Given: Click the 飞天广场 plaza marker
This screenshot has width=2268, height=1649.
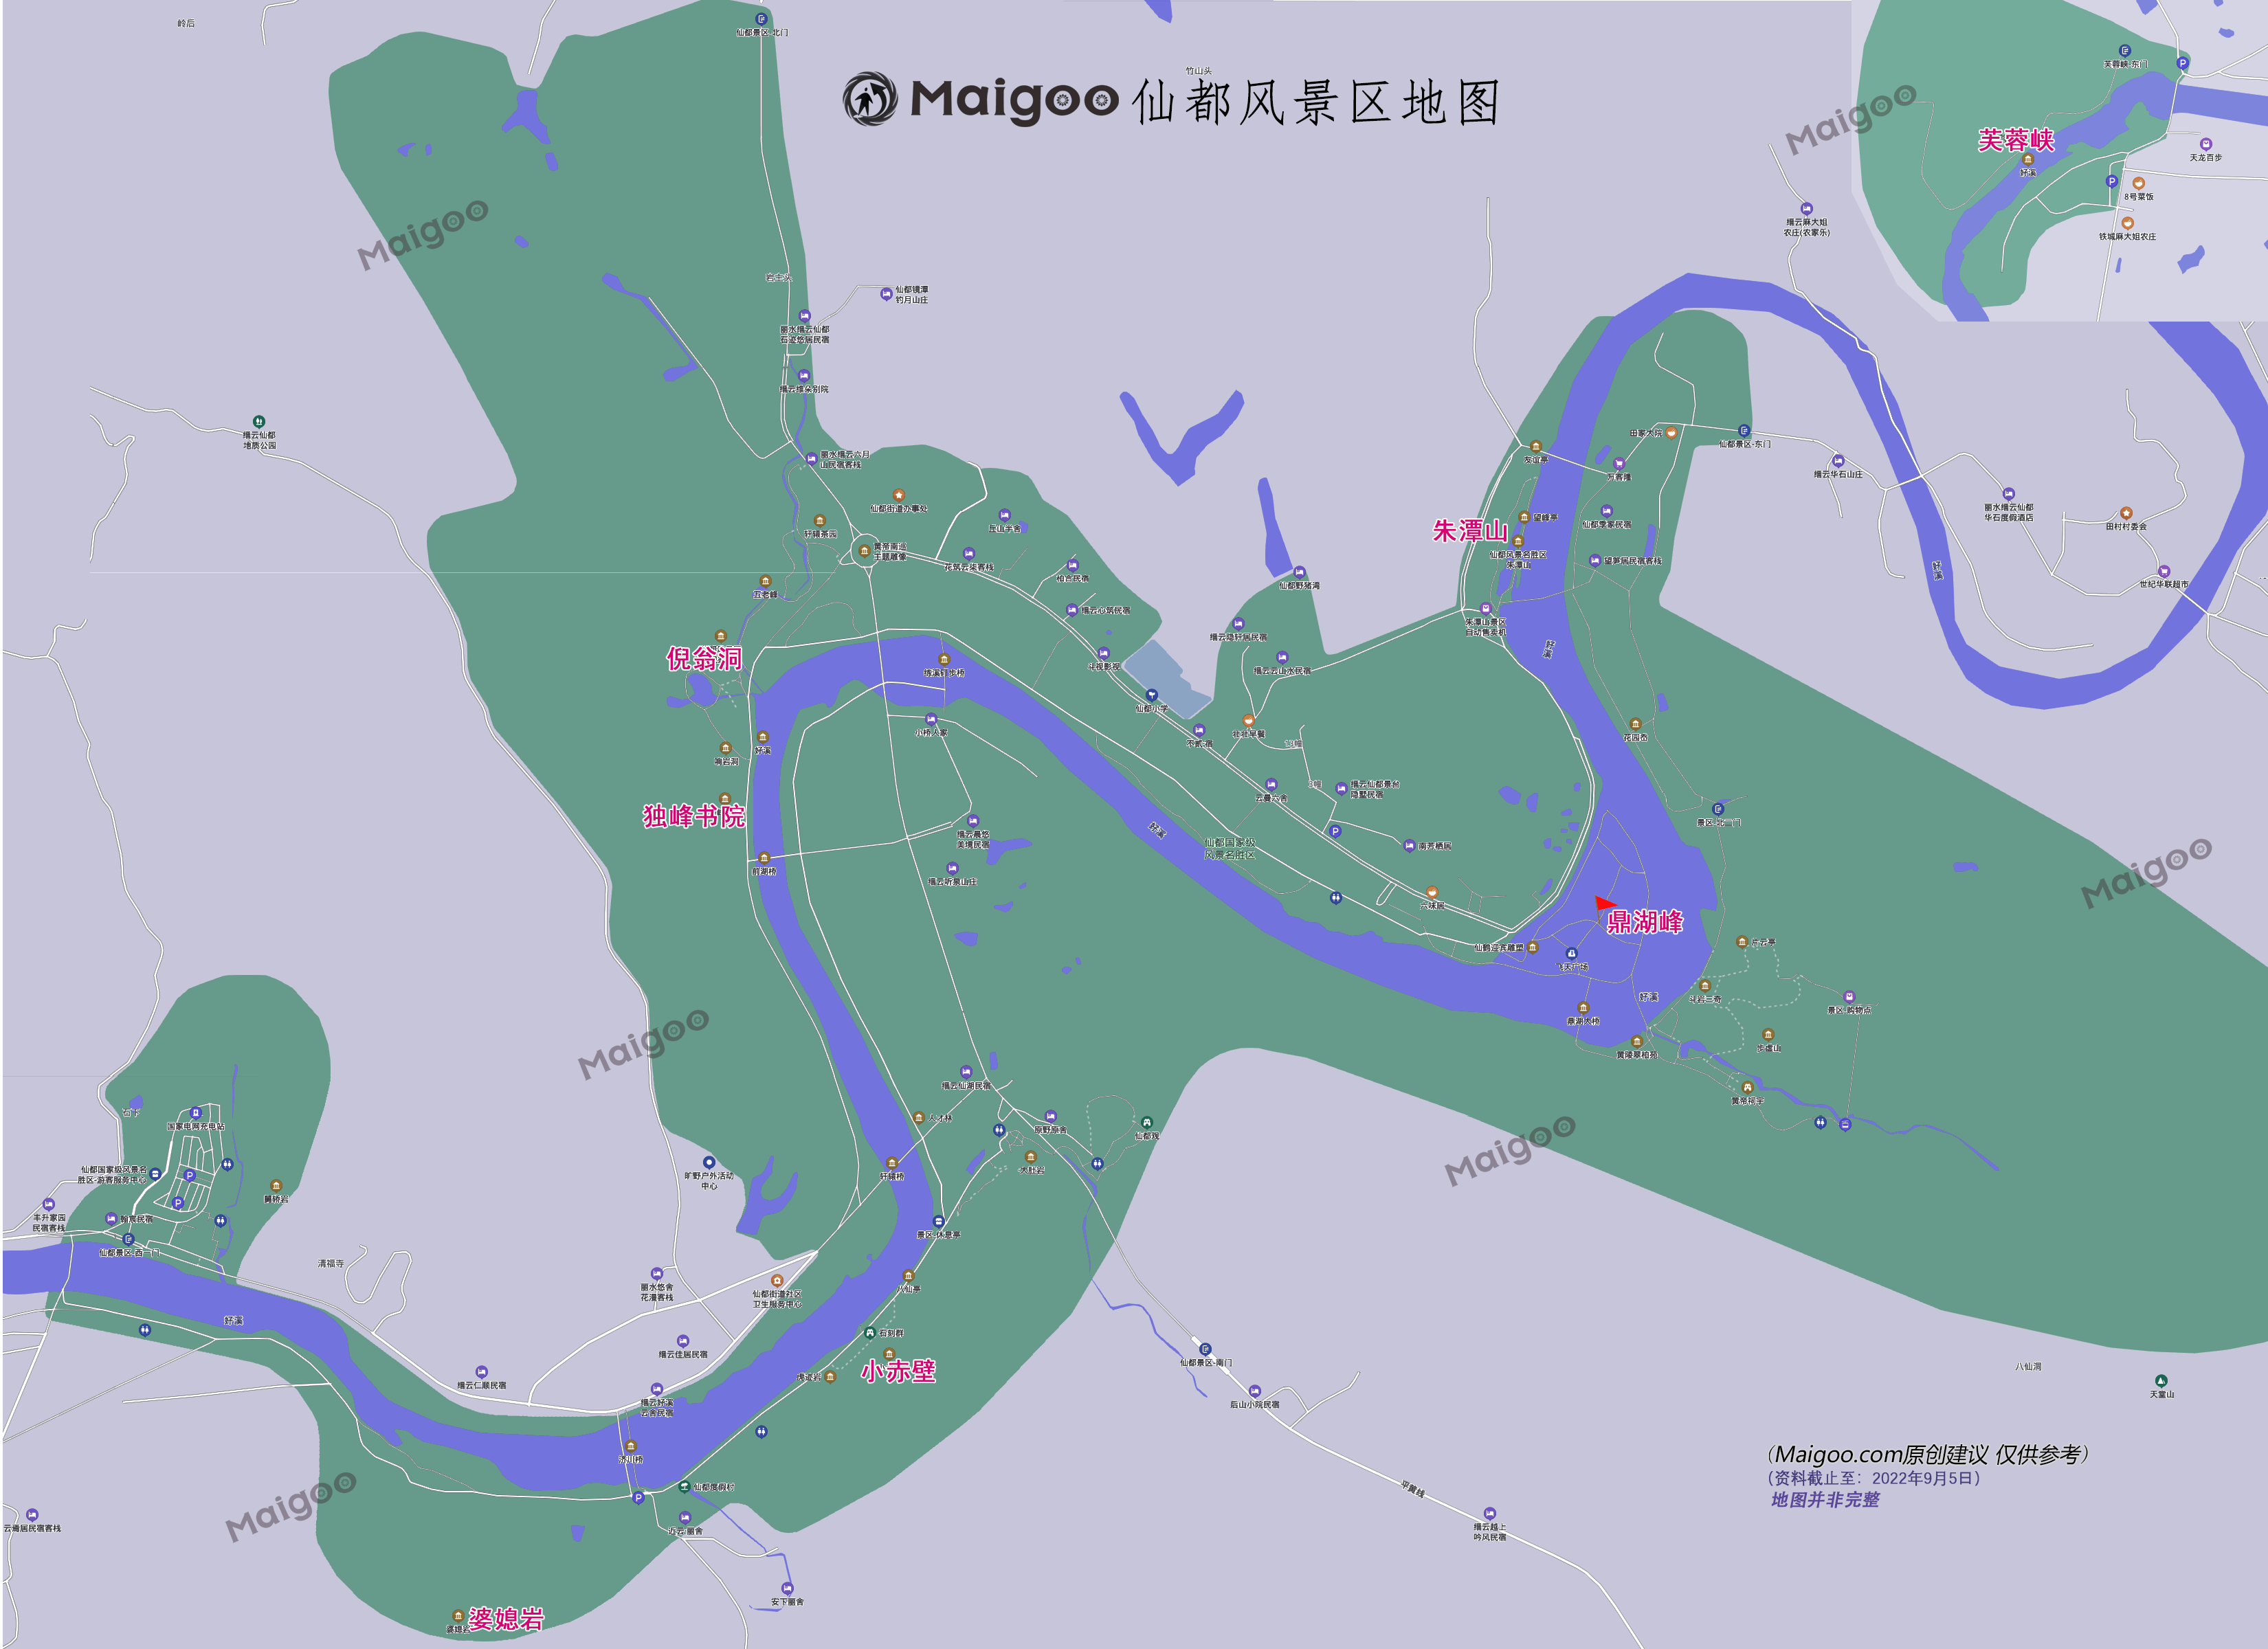Looking at the screenshot, I should coord(1572,954).
